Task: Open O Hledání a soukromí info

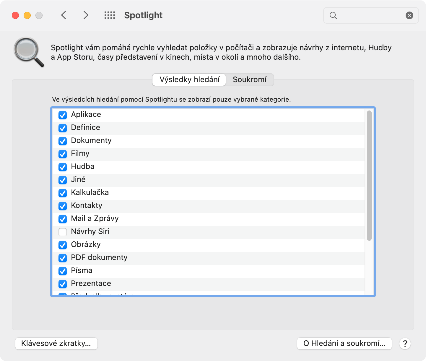Action: (344, 344)
